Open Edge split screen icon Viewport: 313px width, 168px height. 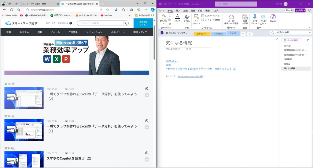click(x=131, y=10)
